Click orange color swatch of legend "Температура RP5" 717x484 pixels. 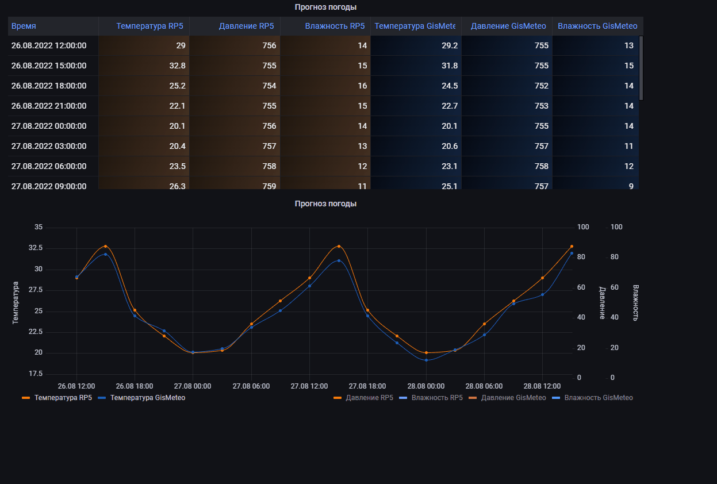(x=26, y=398)
